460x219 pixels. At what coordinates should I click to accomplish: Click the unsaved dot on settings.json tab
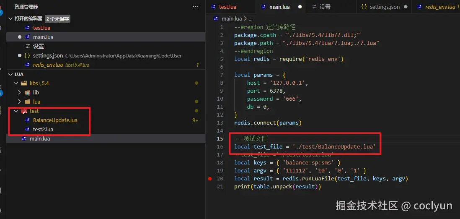click(406, 7)
